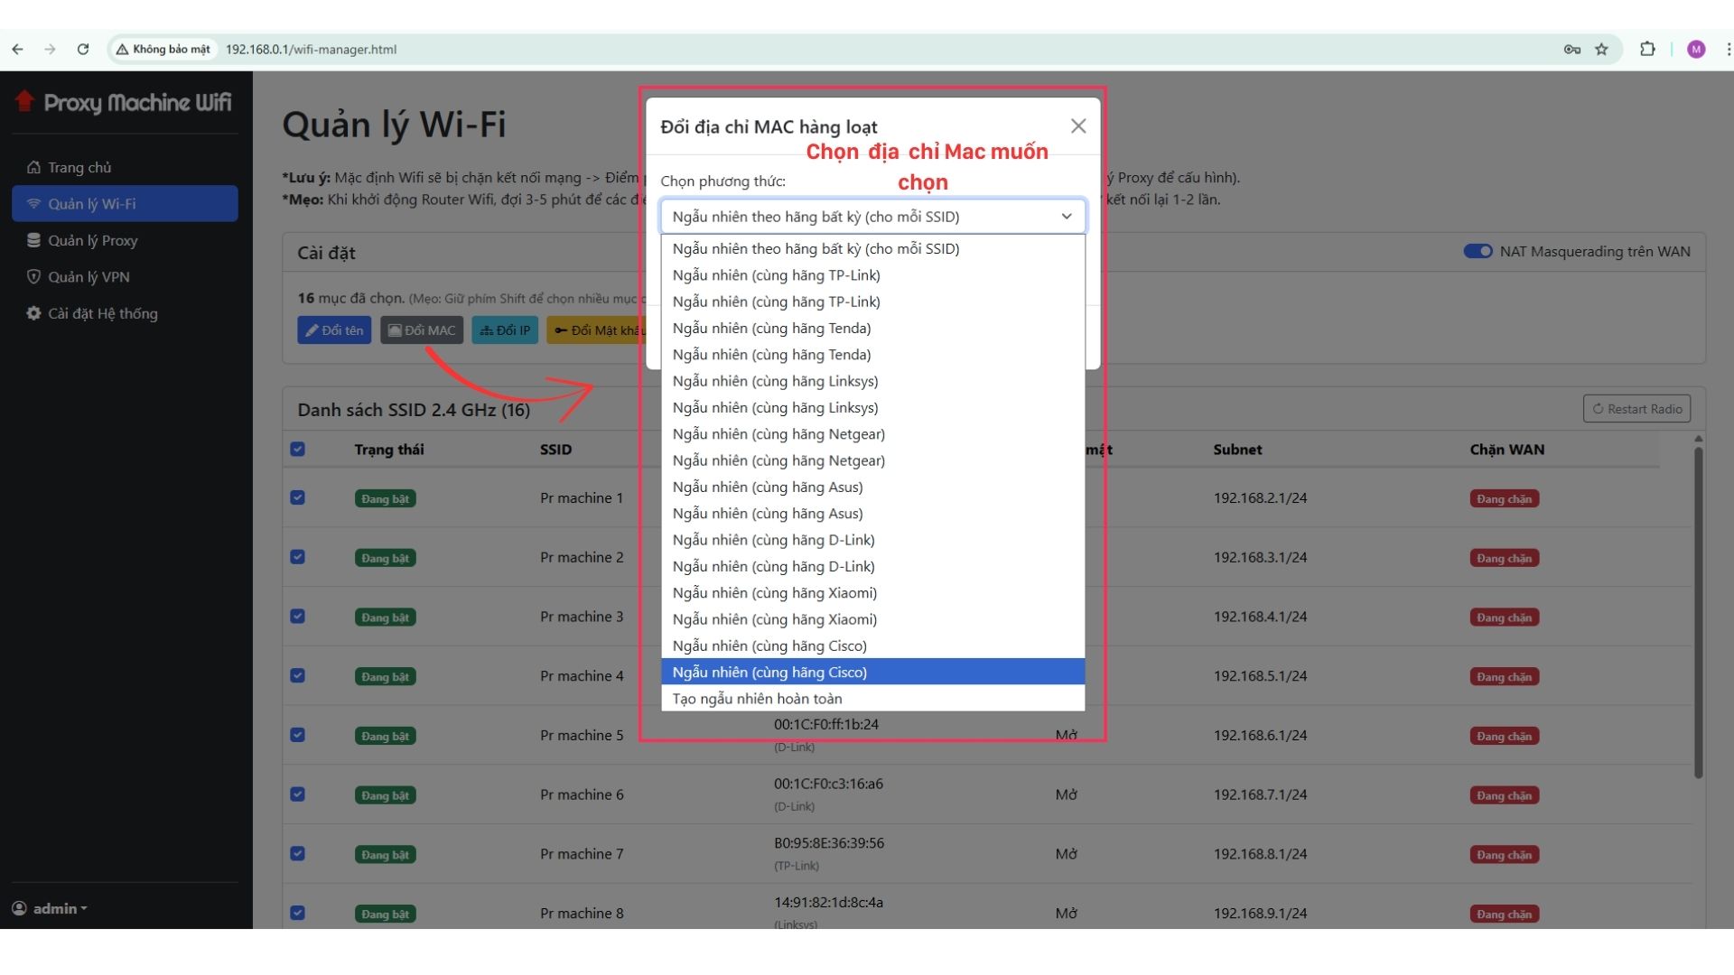Screen dimensions: 1734x975
Task: Bookmark this page with the star icon
Action: 1601,50
